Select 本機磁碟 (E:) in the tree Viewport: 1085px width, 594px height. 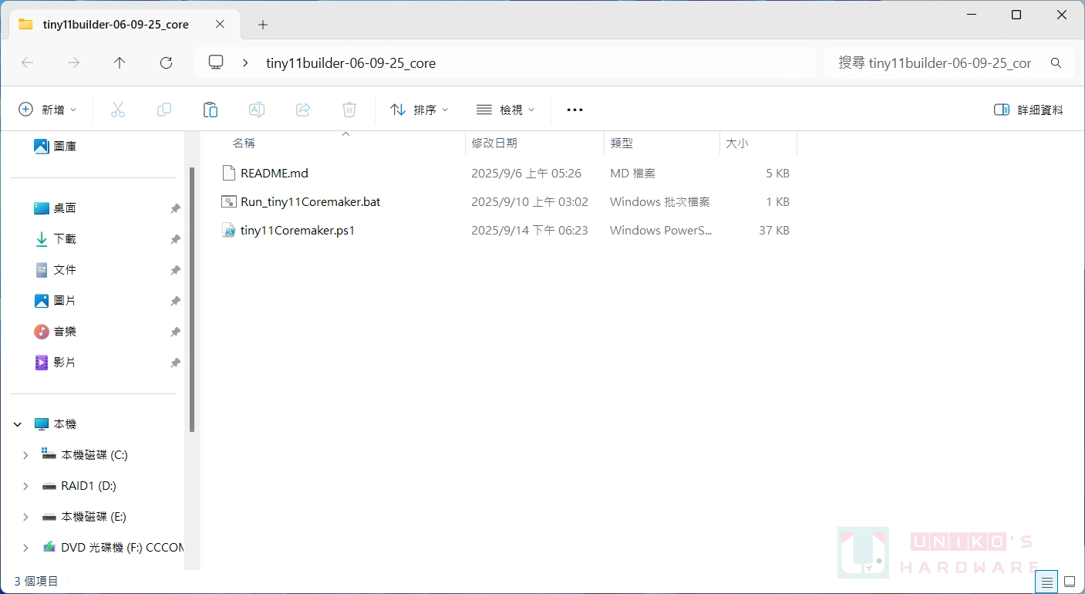point(94,517)
